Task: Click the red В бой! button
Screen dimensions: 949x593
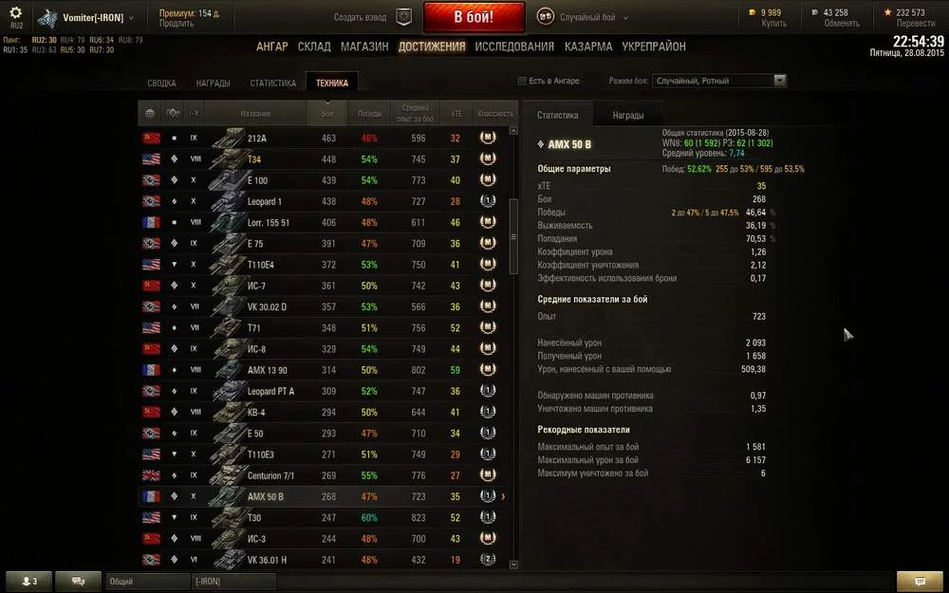Action: pyautogui.click(x=474, y=17)
